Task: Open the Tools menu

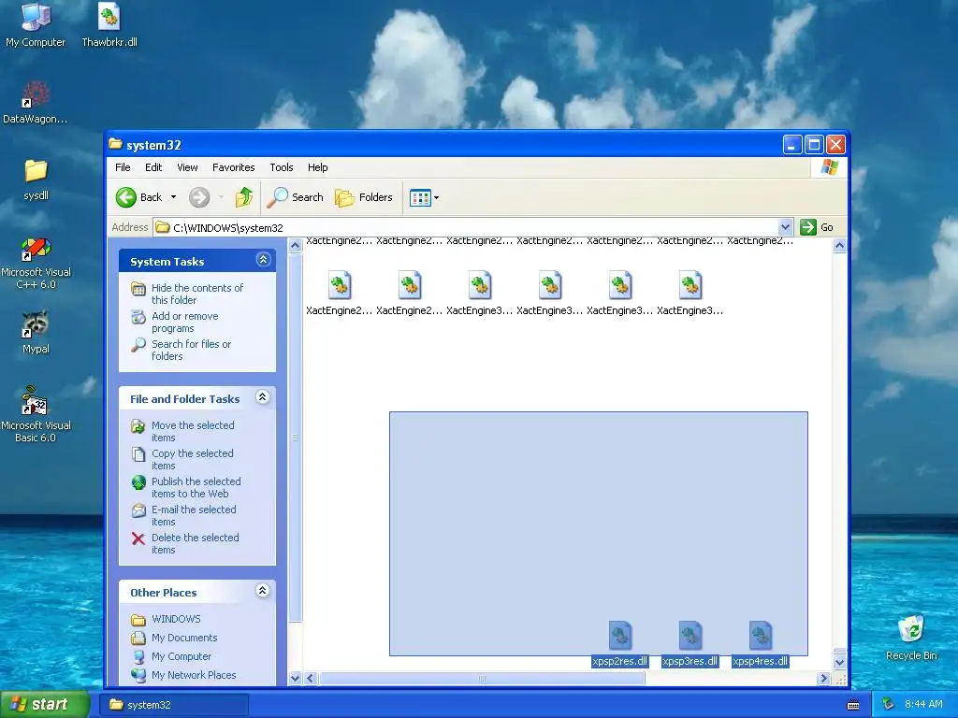Action: click(x=281, y=167)
